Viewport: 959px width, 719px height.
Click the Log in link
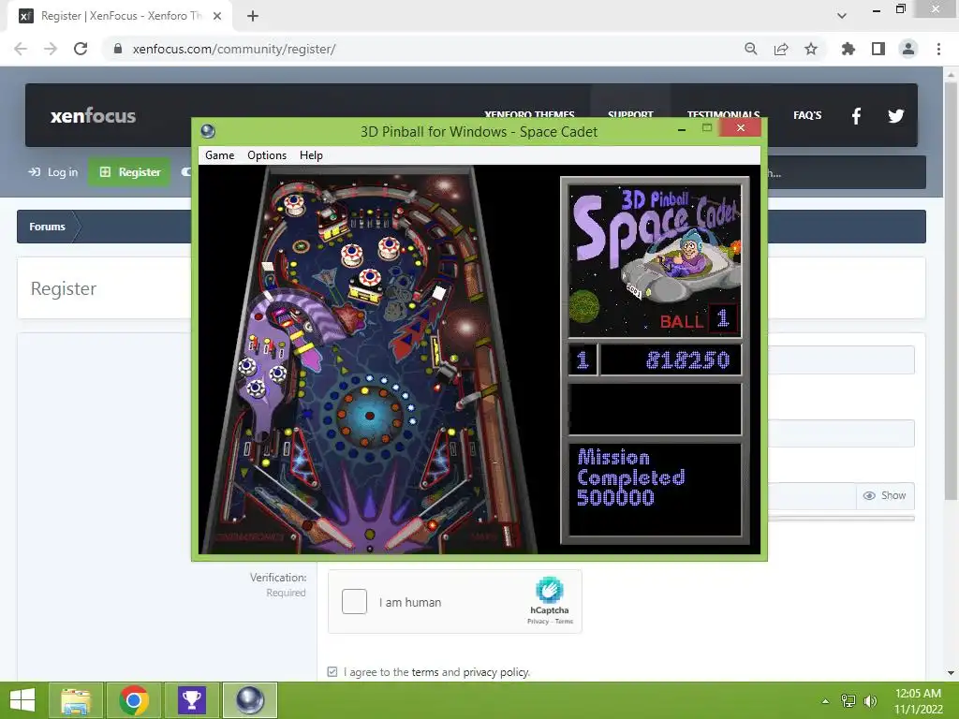[53, 172]
